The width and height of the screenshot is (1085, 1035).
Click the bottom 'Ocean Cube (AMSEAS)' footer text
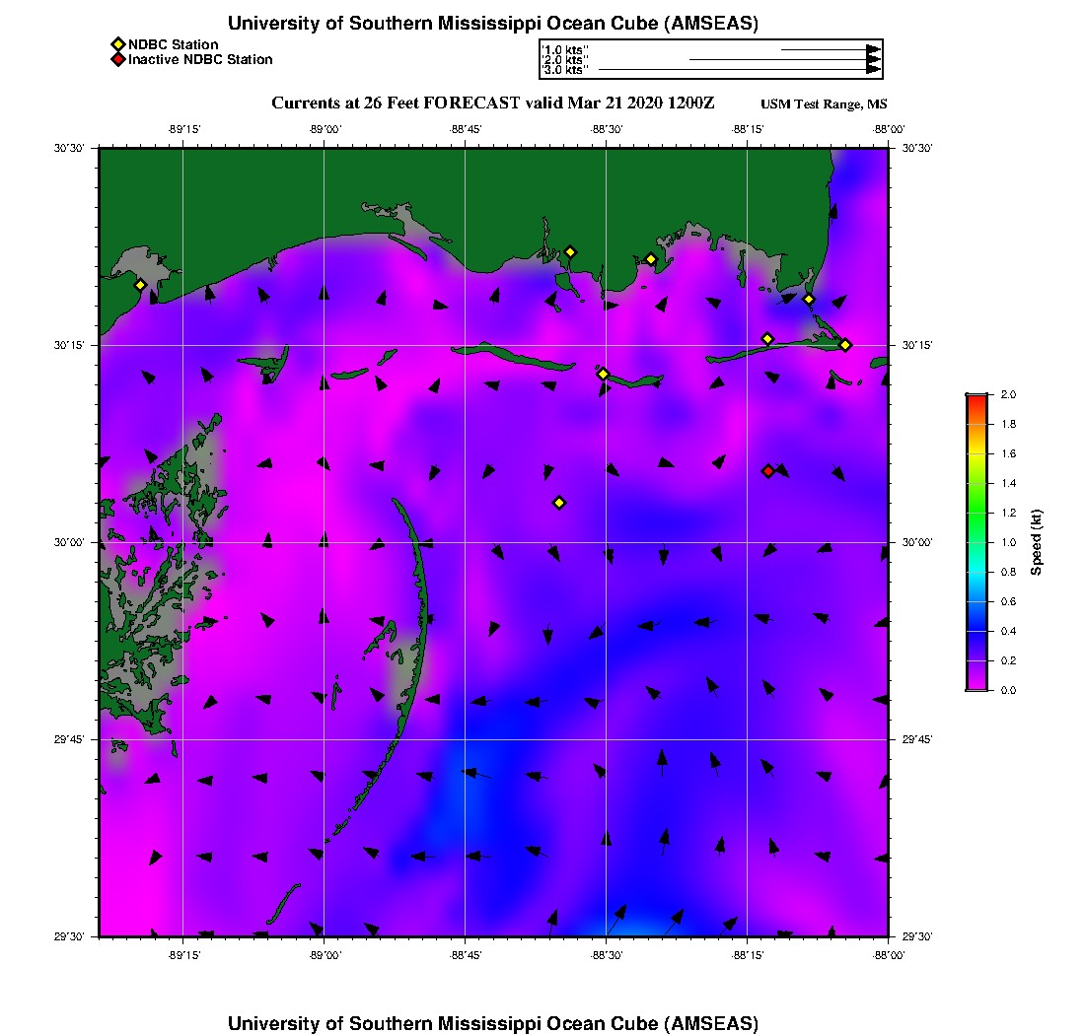[x=493, y=1022]
